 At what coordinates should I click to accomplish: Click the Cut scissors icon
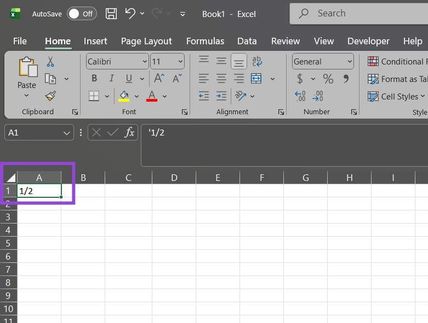(50, 62)
